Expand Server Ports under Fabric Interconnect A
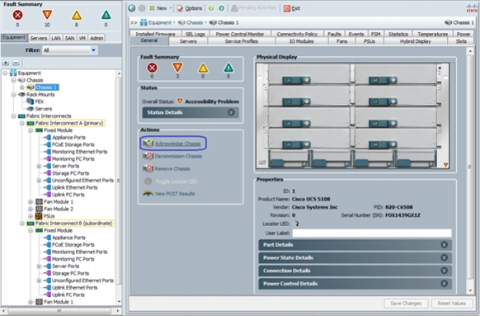Viewport: 480px width, 316px height. pos(39,166)
